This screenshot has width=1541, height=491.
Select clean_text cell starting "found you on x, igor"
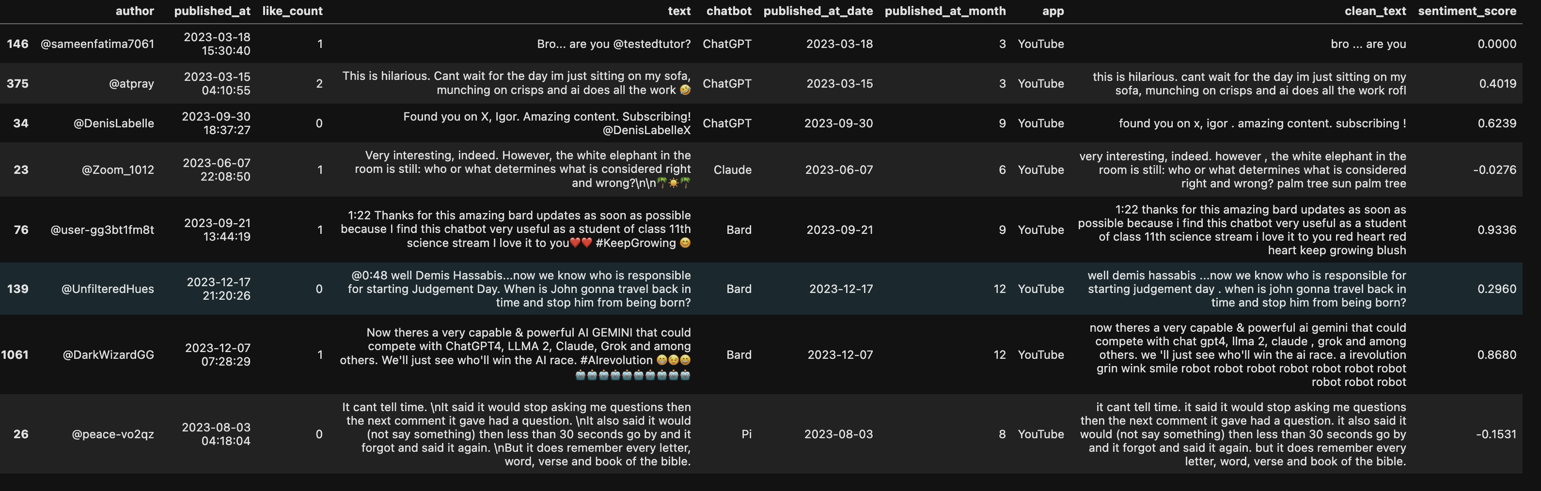1262,123
